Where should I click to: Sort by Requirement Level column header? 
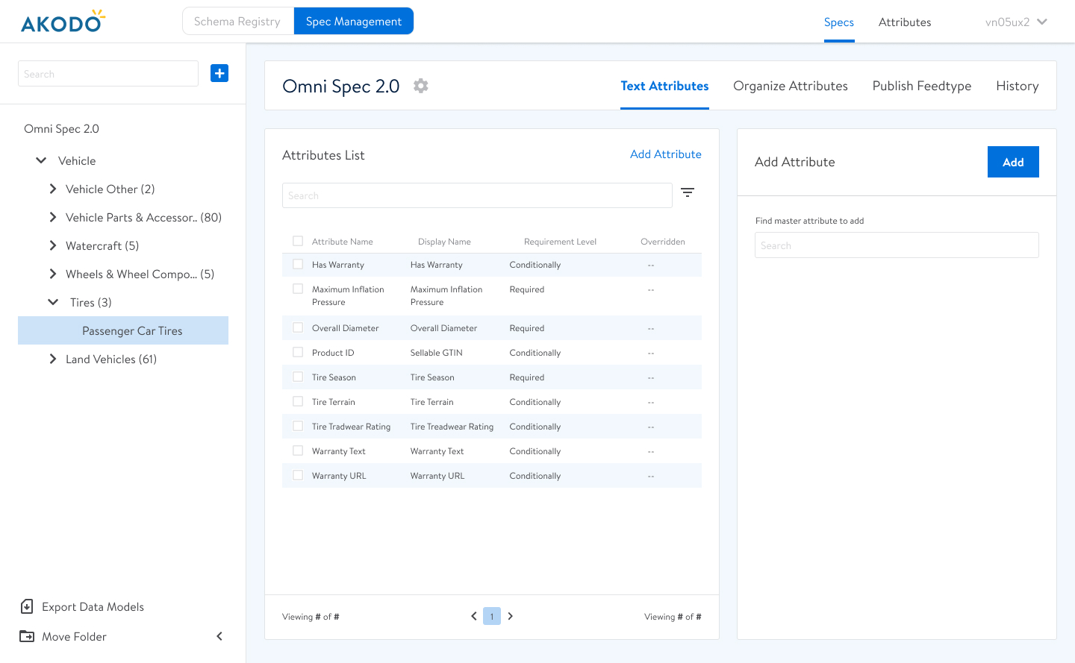(x=560, y=242)
